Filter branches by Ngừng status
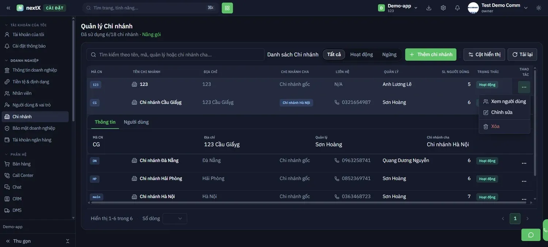 tap(389, 54)
